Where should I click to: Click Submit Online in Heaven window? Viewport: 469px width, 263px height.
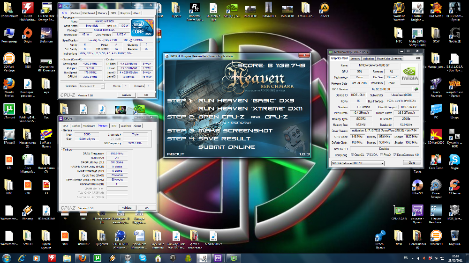(227, 147)
